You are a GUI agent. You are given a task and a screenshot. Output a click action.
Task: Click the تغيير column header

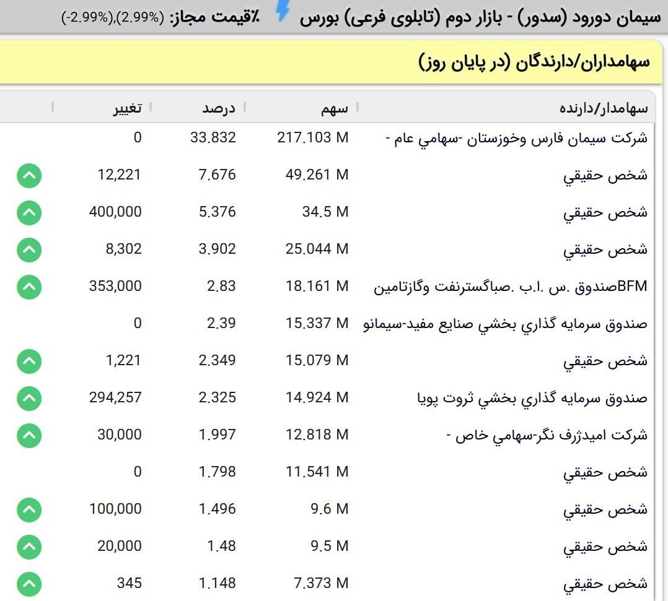pos(127,108)
